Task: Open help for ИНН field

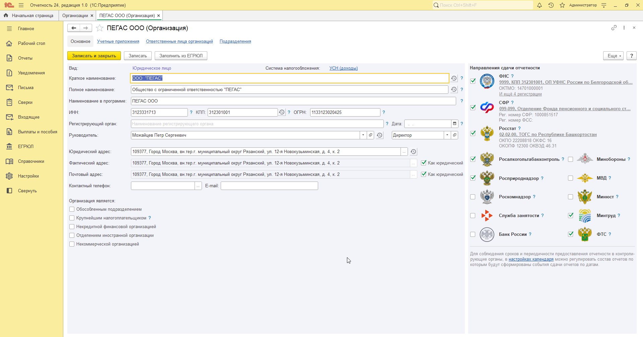Action: pos(191,113)
